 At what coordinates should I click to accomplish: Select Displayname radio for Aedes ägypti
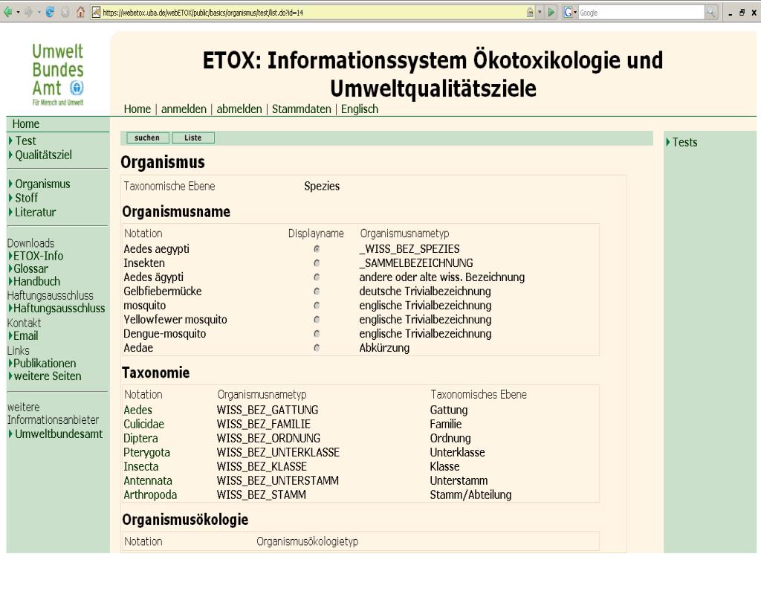(317, 277)
